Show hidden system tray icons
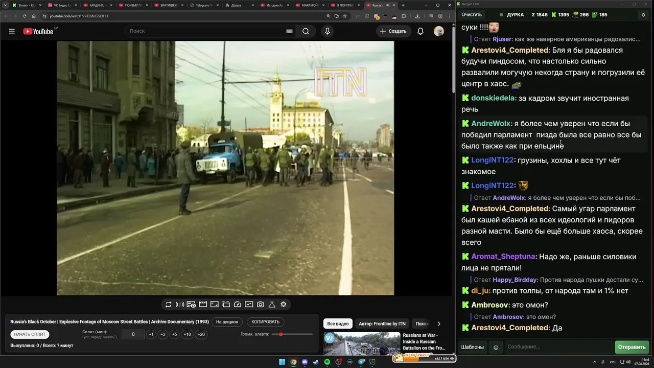 point(595,362)
